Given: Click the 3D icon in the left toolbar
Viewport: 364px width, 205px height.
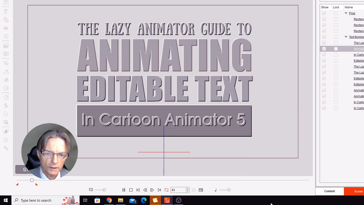Looking at the screenshot, I should (6, 63).
